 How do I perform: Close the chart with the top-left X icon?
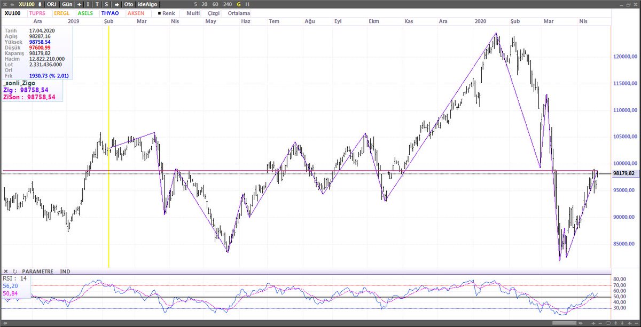[5, 4]
